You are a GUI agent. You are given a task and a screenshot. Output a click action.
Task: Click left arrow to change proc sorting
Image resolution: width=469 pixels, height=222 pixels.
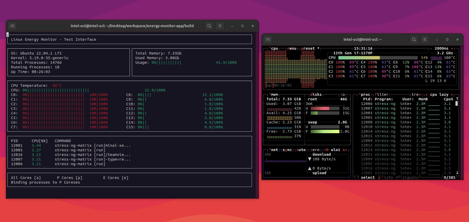pos(426,95)
